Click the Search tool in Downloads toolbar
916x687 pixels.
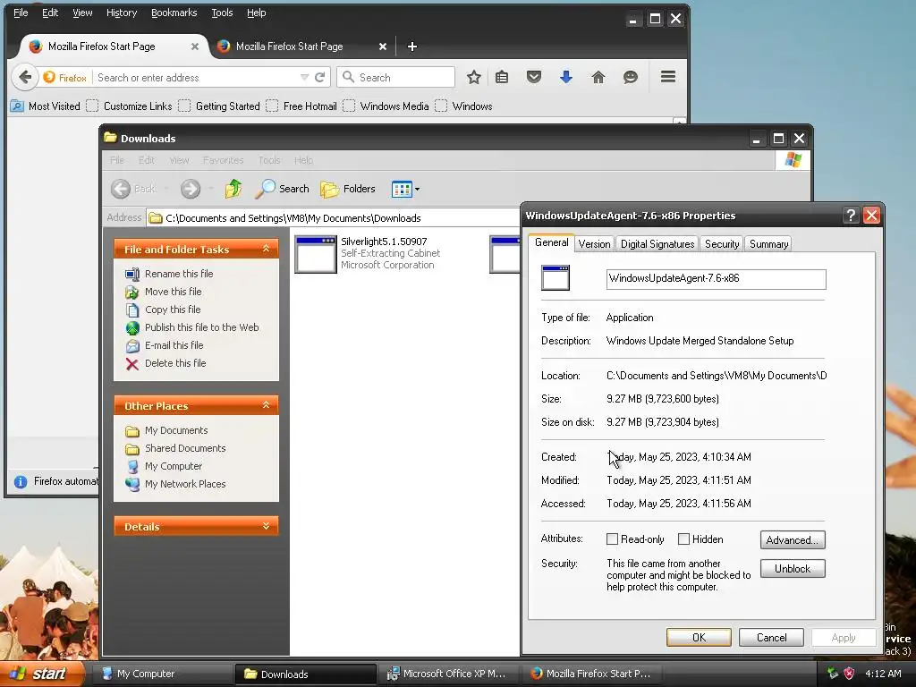click(x=283, y=189)
